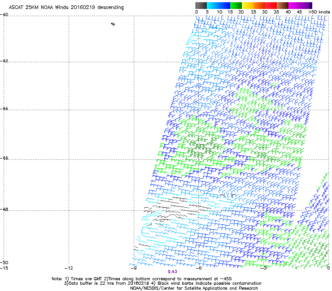Click the NOAA/NESDIS credit line

194,288
